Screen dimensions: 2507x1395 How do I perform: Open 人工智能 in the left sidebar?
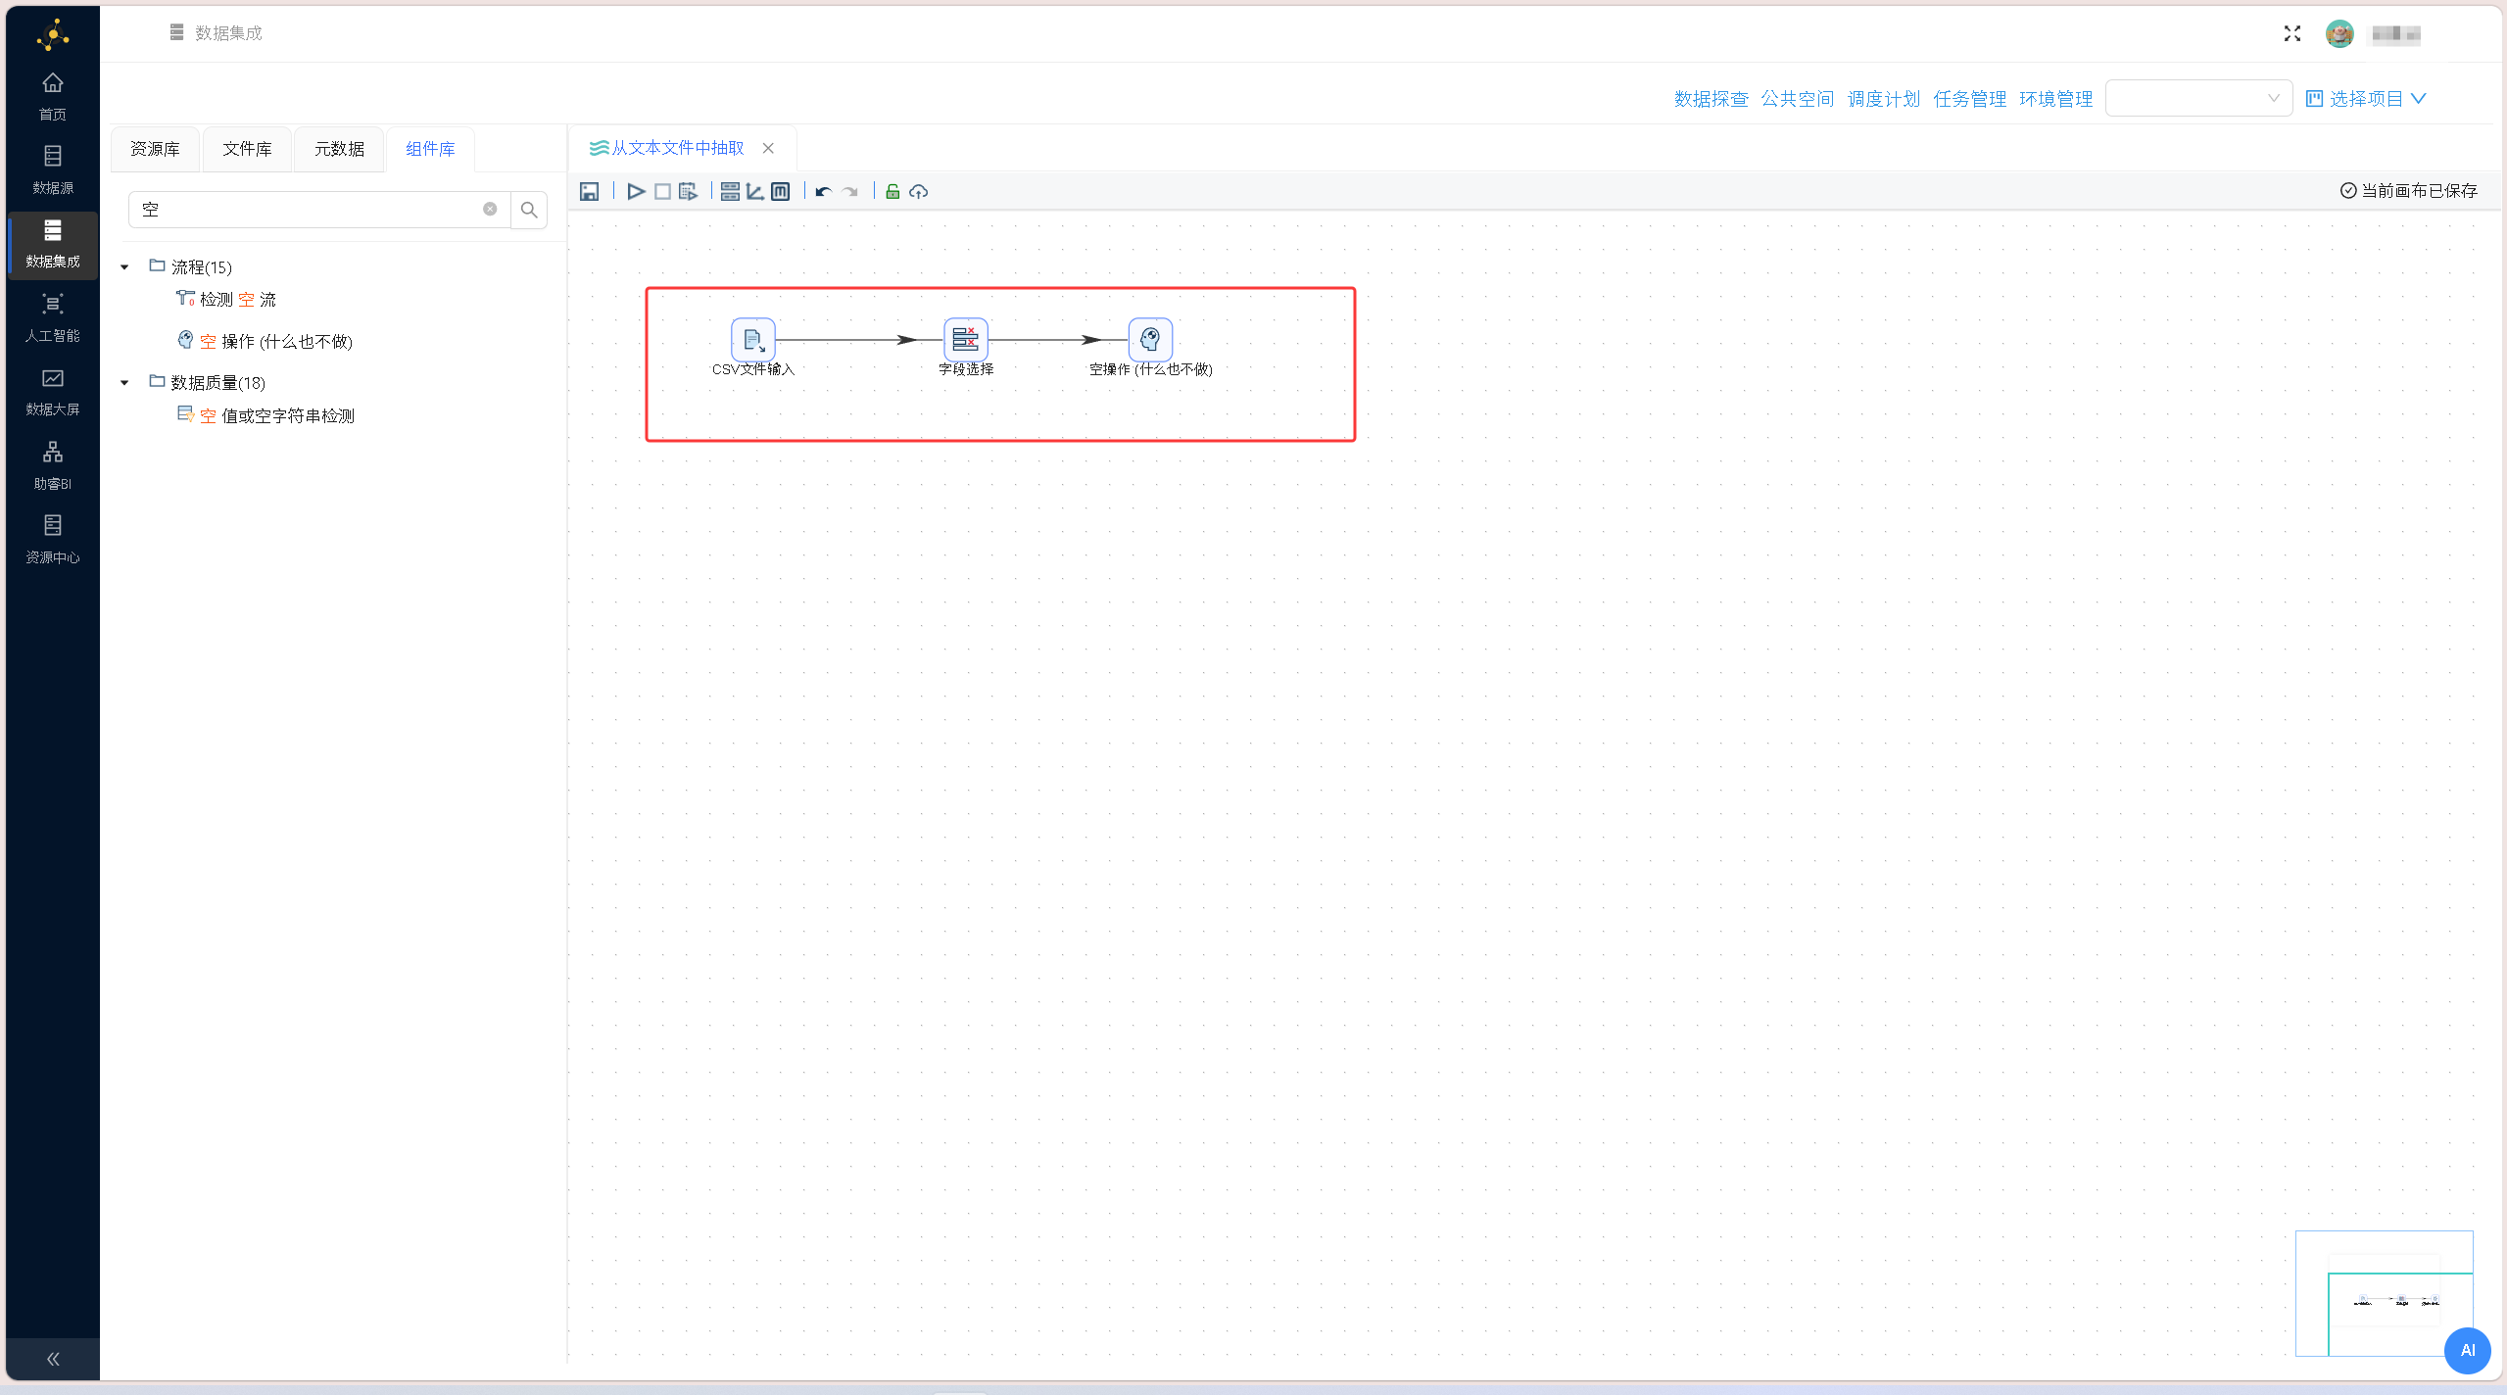(x=53, y=317)
